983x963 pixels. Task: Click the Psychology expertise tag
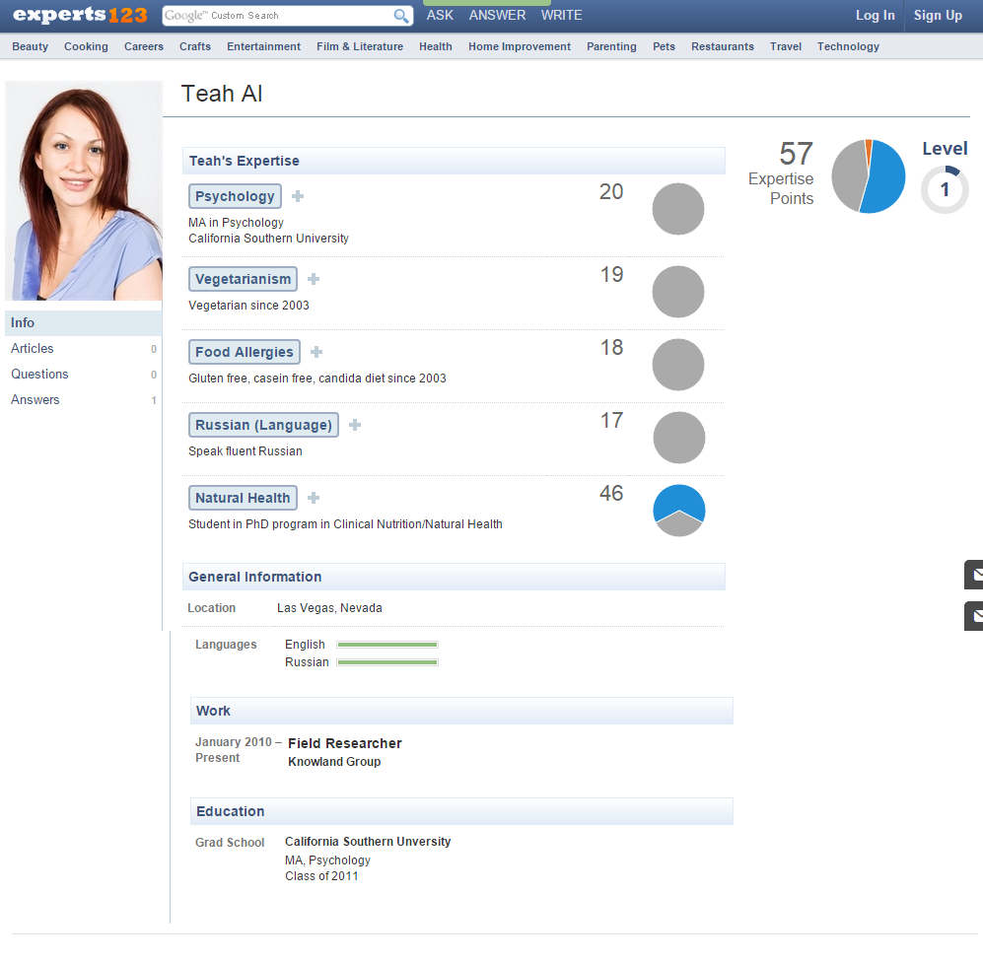[235, 196]
